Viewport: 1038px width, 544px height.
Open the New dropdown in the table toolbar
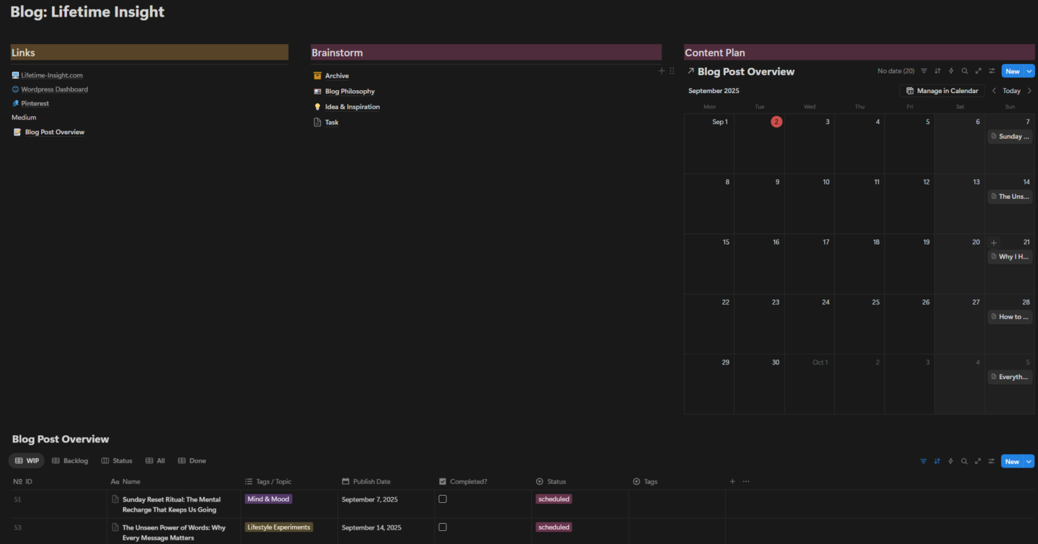1029,461
